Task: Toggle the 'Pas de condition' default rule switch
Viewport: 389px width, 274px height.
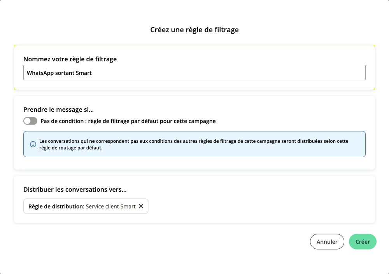Action: [30, 121]
